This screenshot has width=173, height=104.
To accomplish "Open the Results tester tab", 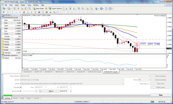I will tap(15, 98).
